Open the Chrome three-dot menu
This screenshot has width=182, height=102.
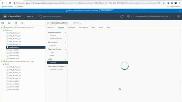(x=179, y=3)
